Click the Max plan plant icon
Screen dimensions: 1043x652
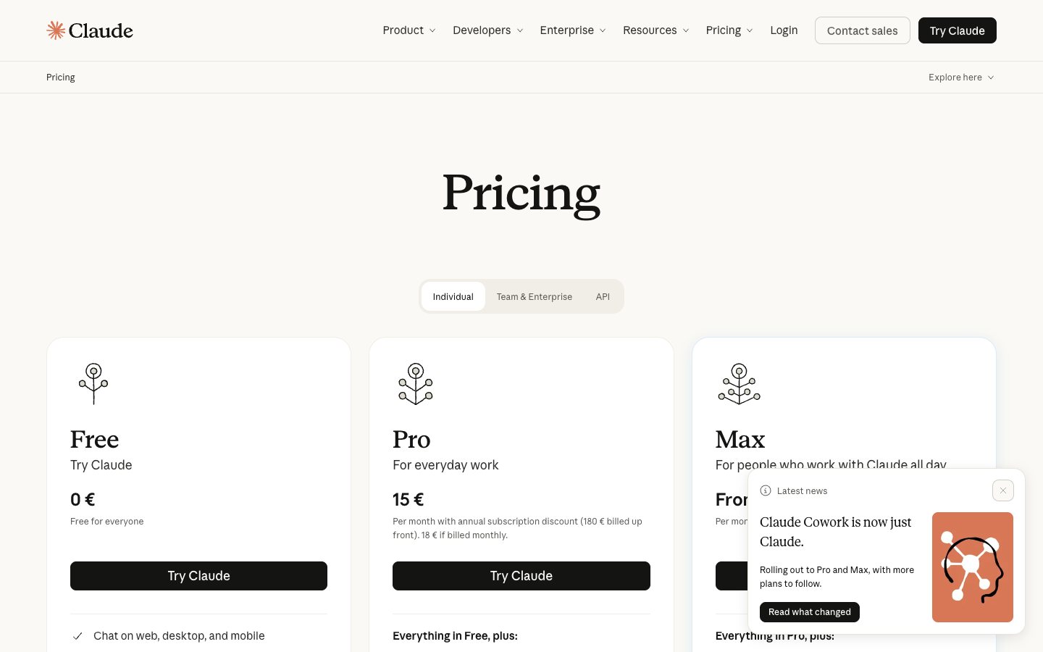click(x=739, y=384)
